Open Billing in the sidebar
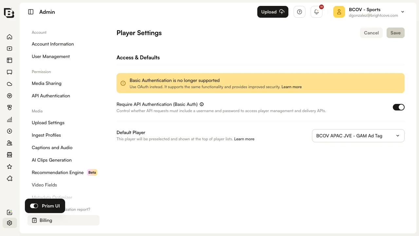The width and height of the screenshot is (419, 236). [64, 220]
